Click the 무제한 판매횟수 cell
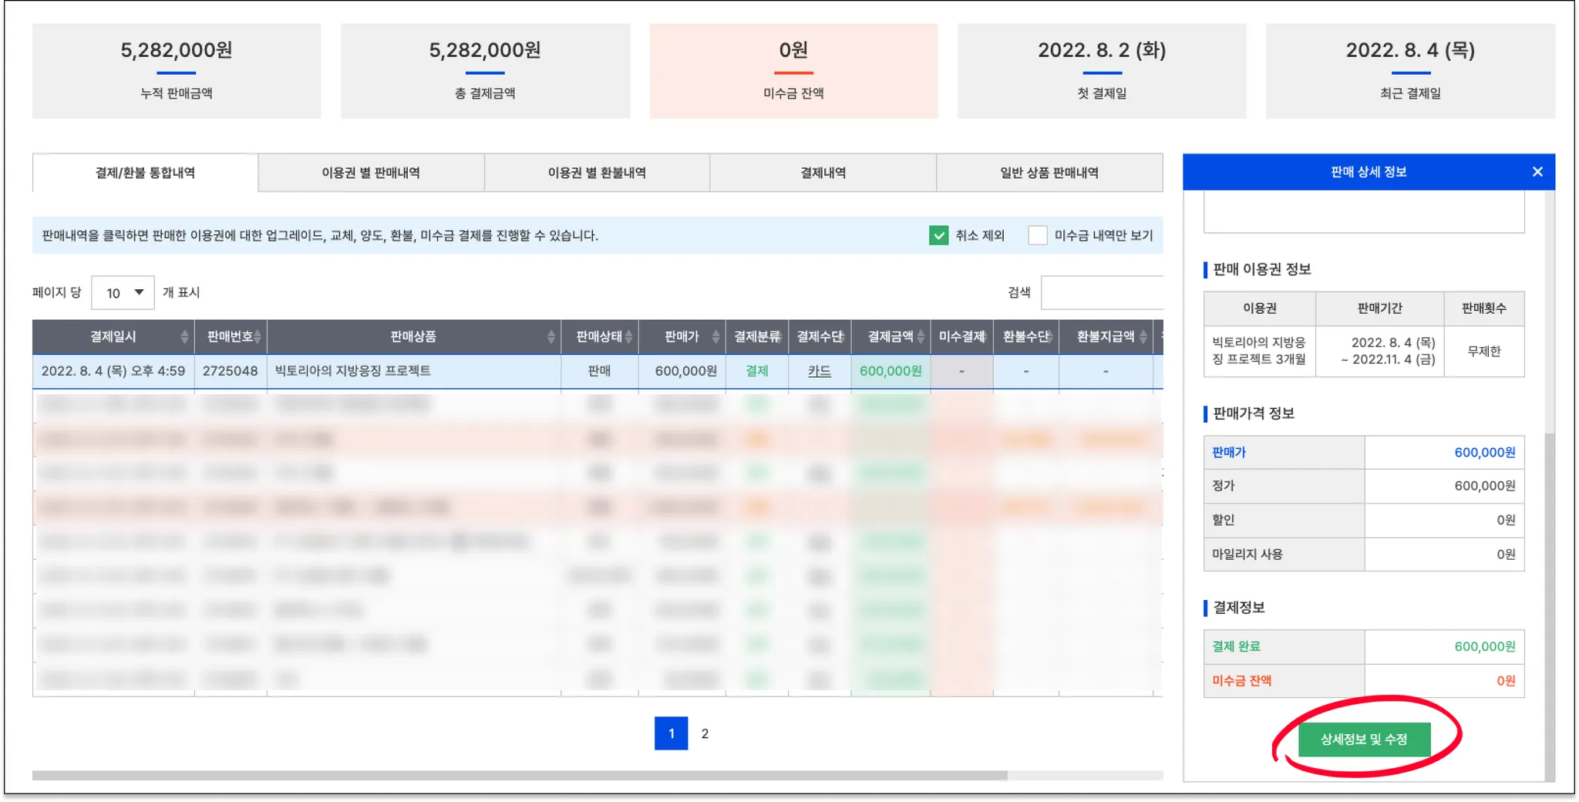The height and width of the screenshot is (802, 1579). tap(1484, 352)
